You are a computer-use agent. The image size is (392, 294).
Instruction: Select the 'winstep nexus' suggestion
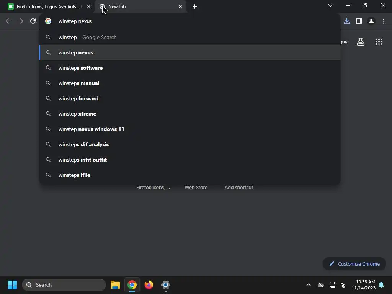pos(190,52)
